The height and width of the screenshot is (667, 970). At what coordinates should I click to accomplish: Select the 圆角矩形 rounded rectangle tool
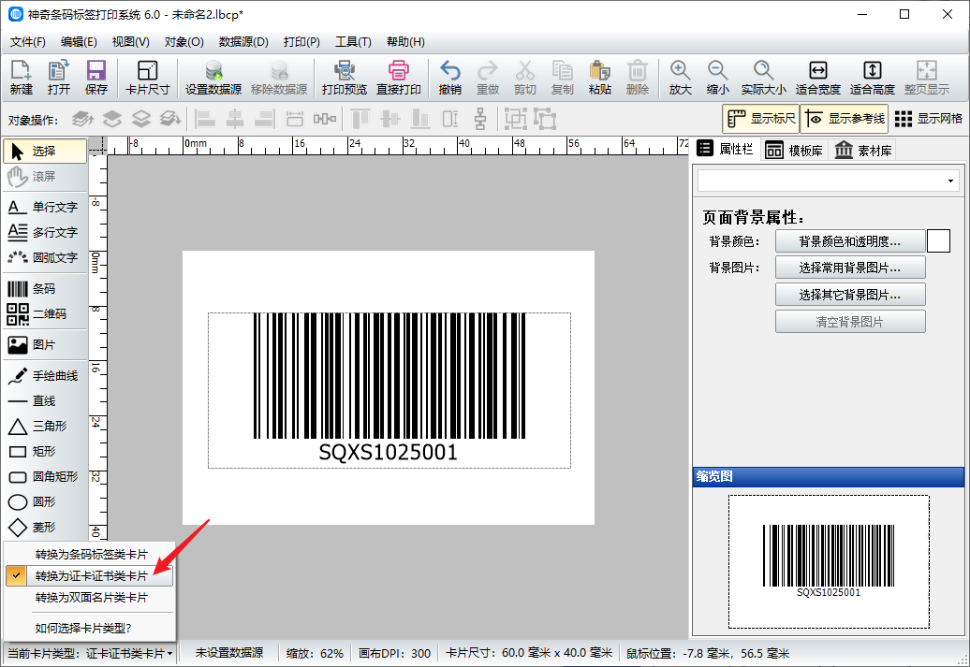click(45, 476)
